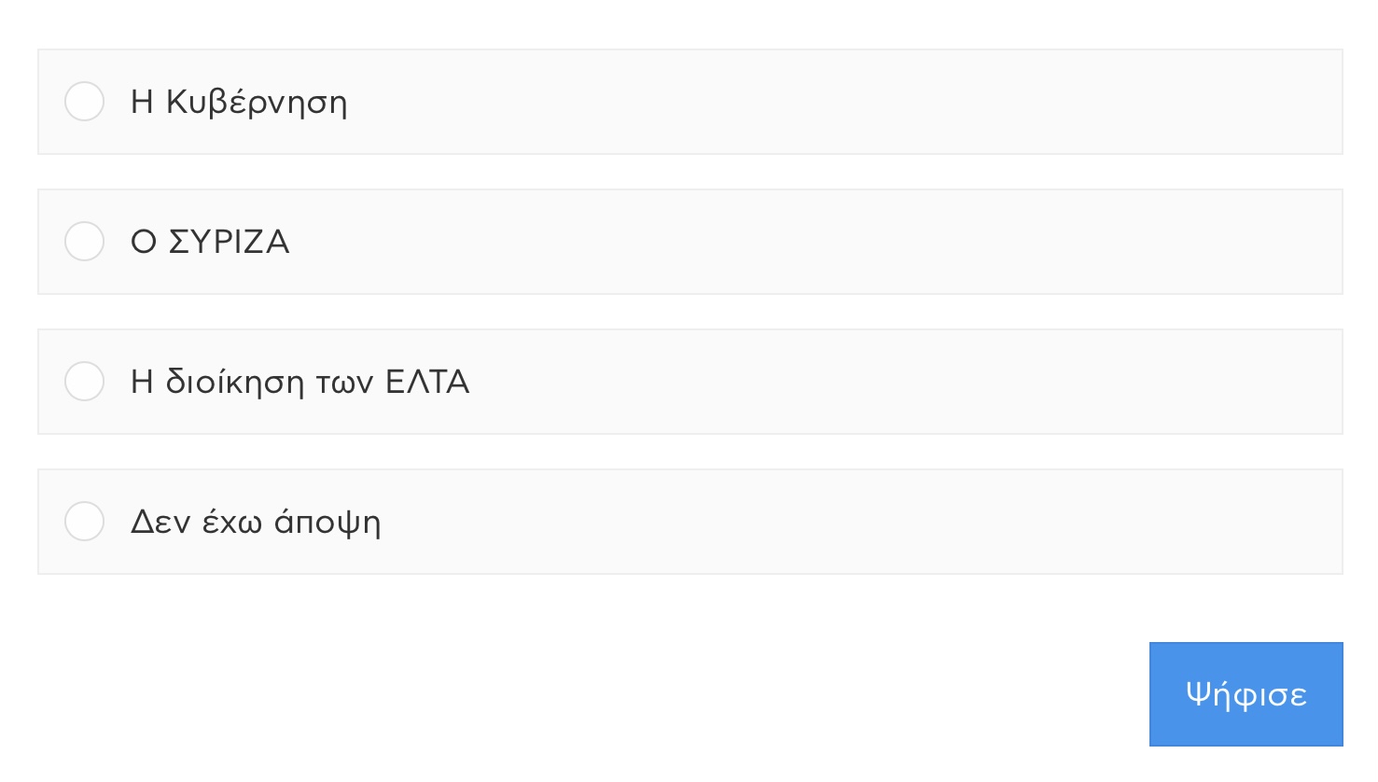Click blank space in "Δεν έχω άποψη" row

point(840,523)
